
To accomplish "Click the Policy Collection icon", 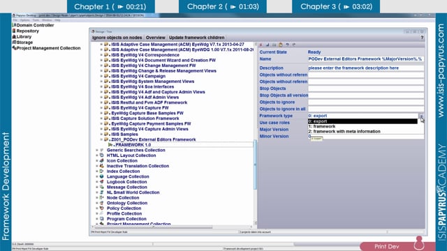I will (102, 208).
